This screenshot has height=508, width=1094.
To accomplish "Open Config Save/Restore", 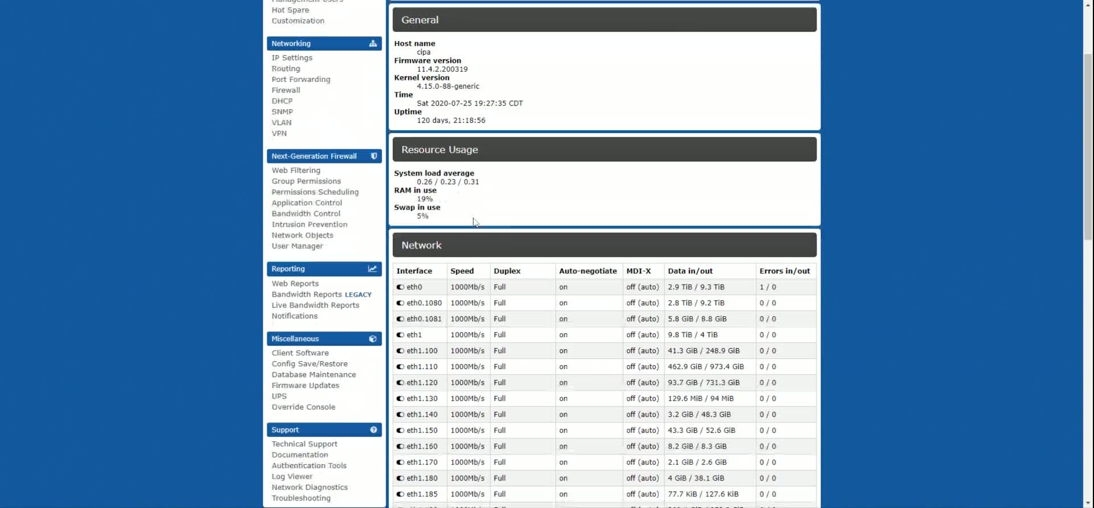I will (x=309, y=364).
